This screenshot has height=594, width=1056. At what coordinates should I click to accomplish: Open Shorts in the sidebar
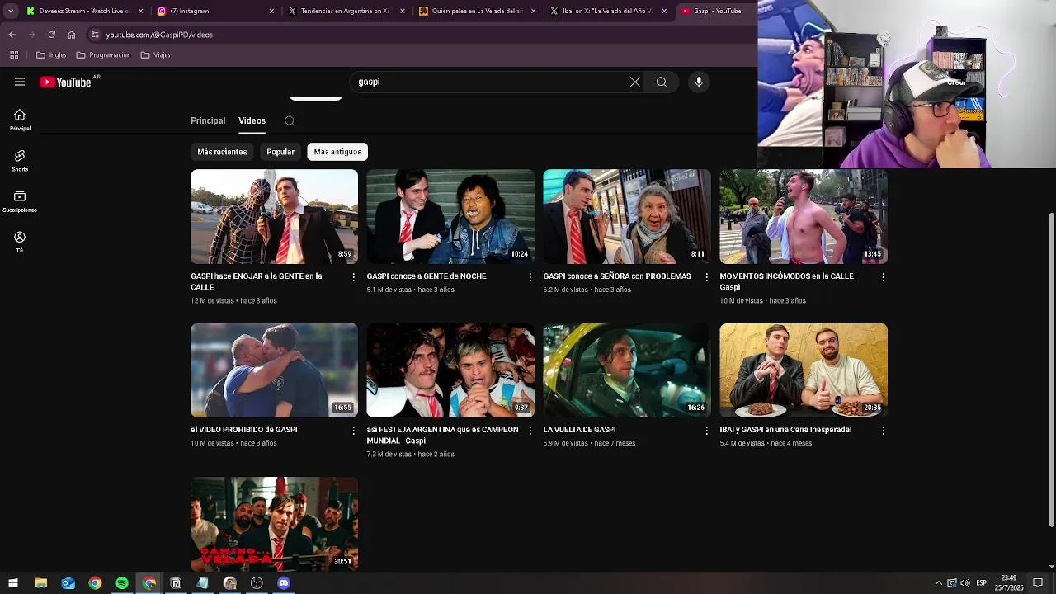[20, 161]
